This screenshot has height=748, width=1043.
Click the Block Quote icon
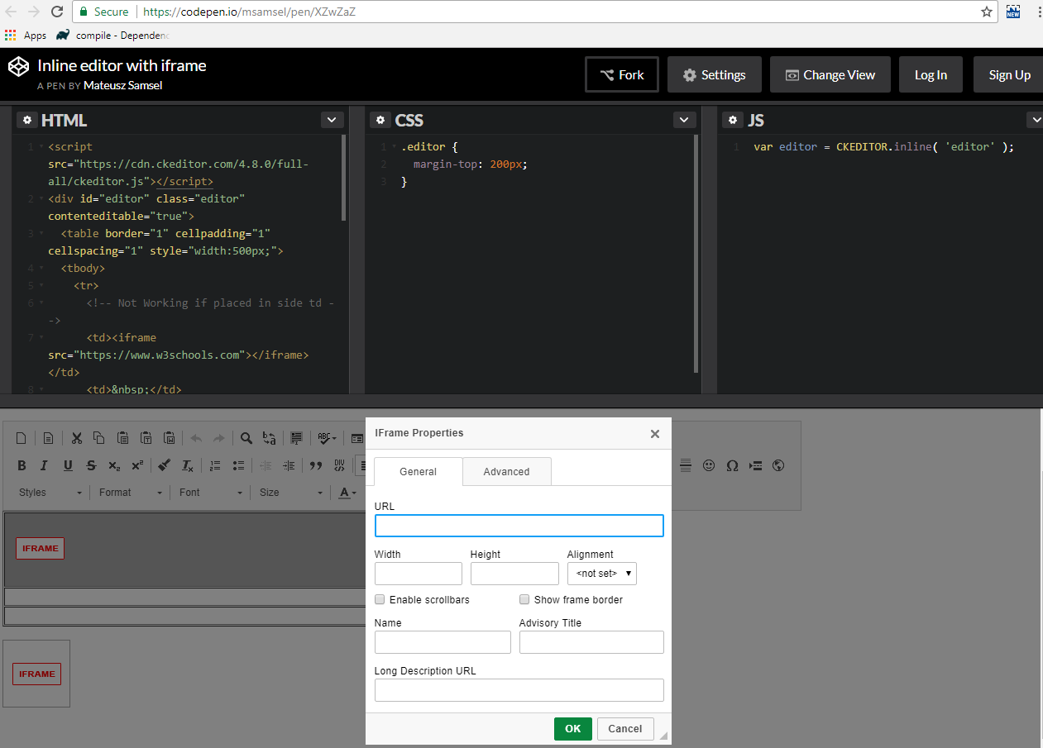(x=315, y=465)
